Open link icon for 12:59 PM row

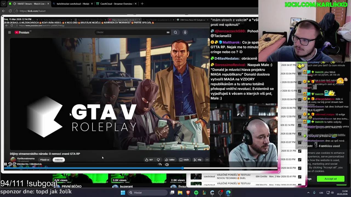[x=299, y=117]
